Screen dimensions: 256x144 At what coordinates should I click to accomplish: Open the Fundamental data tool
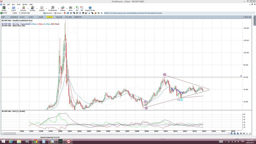52,8
